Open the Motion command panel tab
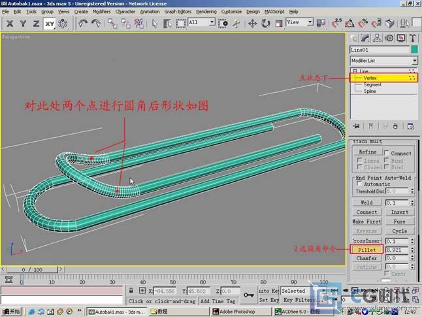Image resolution: width=422 pixels, height=317 pixels. pyautogui.click(x=389, y=39)
